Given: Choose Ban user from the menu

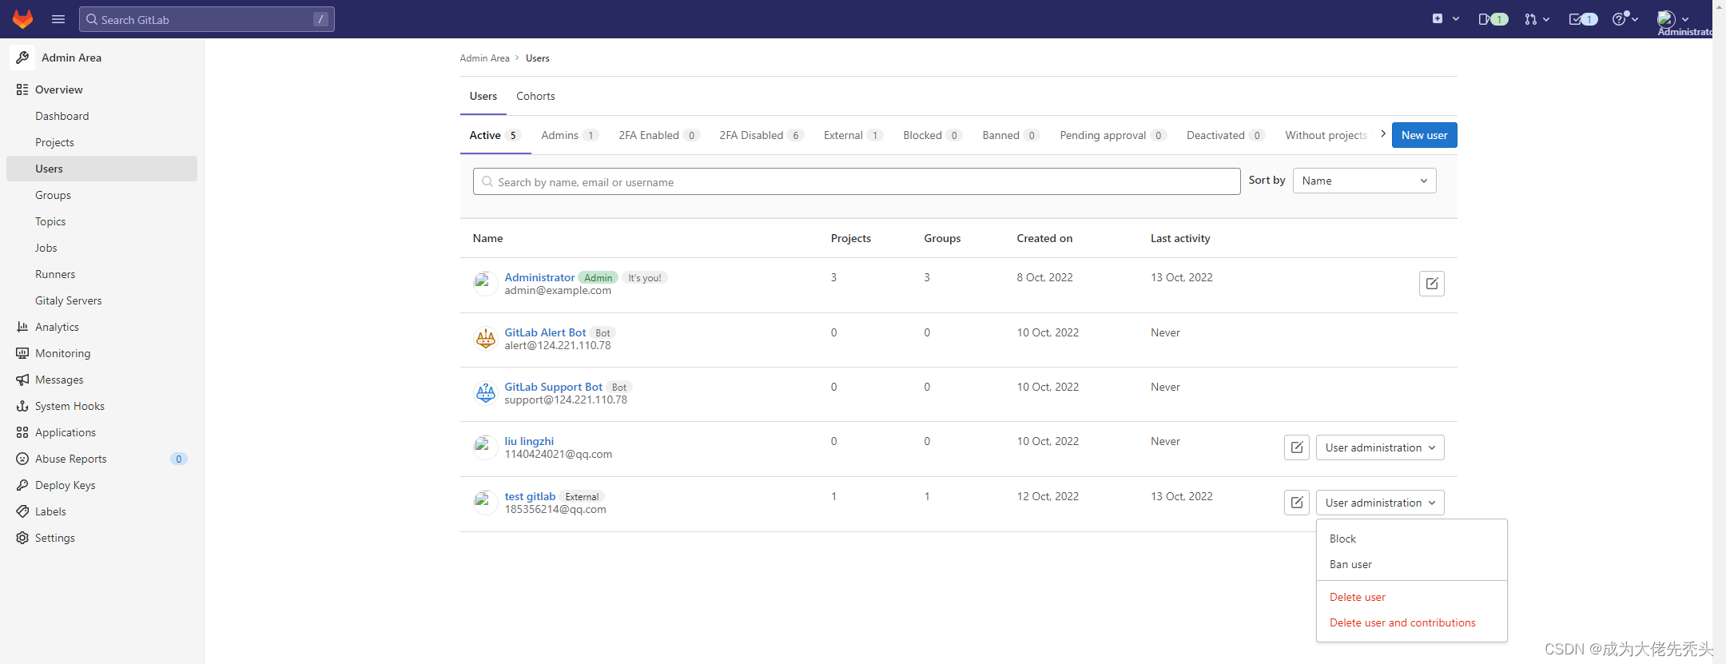Looking at the screenshot, I should (1412, 564).
